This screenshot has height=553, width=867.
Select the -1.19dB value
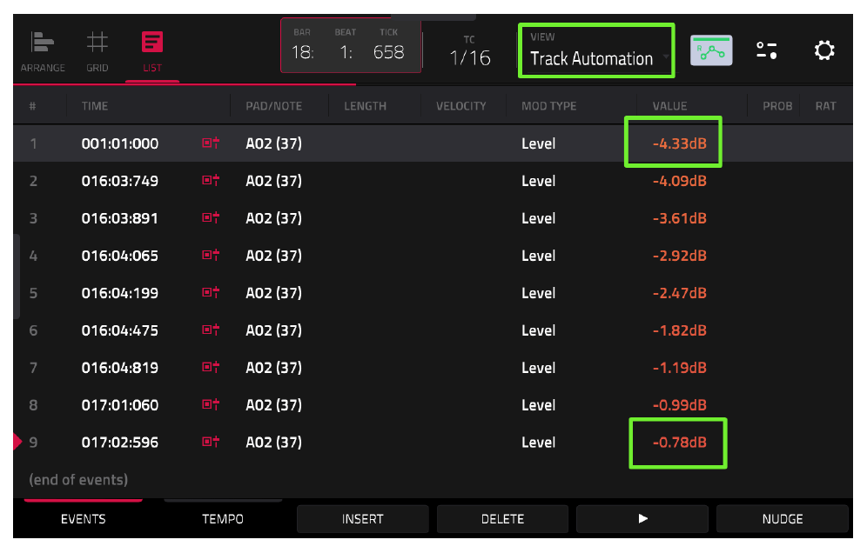680,368
